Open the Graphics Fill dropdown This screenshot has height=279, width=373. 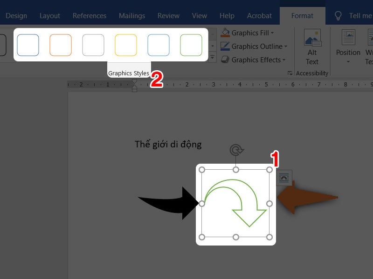[x=272, y=33]
